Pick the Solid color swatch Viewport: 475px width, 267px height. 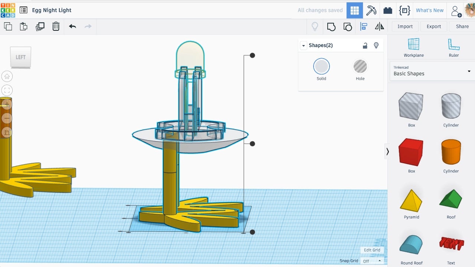[321, 67]
